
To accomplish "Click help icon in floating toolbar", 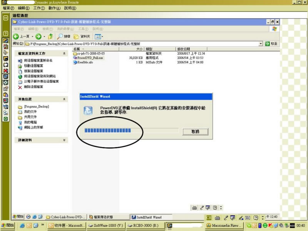I will (215, 208).
